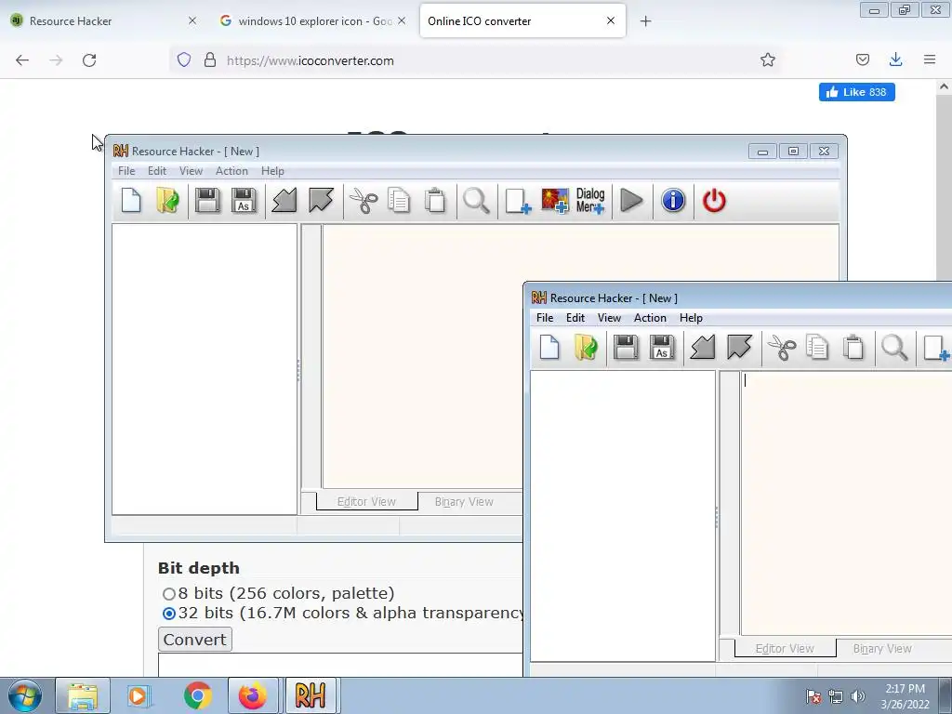Click down-right arrow icon in back Resource Hacker toolbar
The height and width of the screenshot is (714, 952).
[x=321, y=201]
